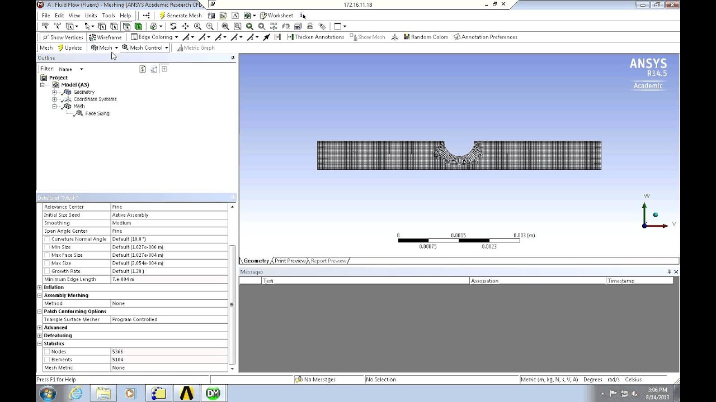Viewport: 716px width, 402px height.
Task: Expand the Coordinate Systems tree node
Action: 54,99
